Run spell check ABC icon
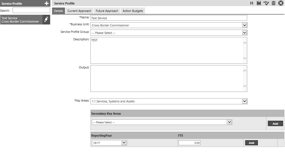The height and width of the screenshot is (155, 285). (266, 3)
